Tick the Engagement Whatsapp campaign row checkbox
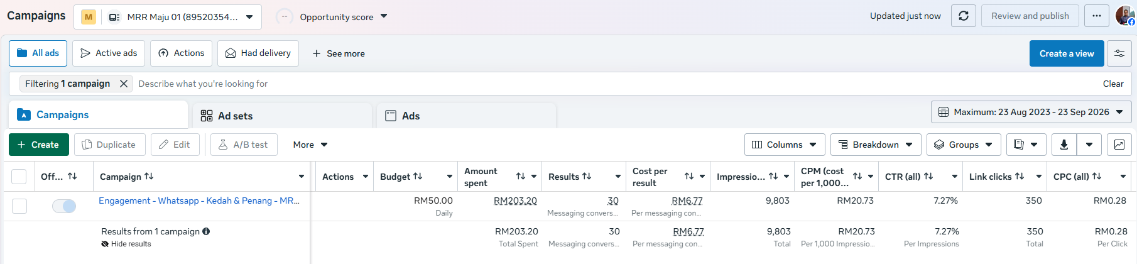 point(19,206)
